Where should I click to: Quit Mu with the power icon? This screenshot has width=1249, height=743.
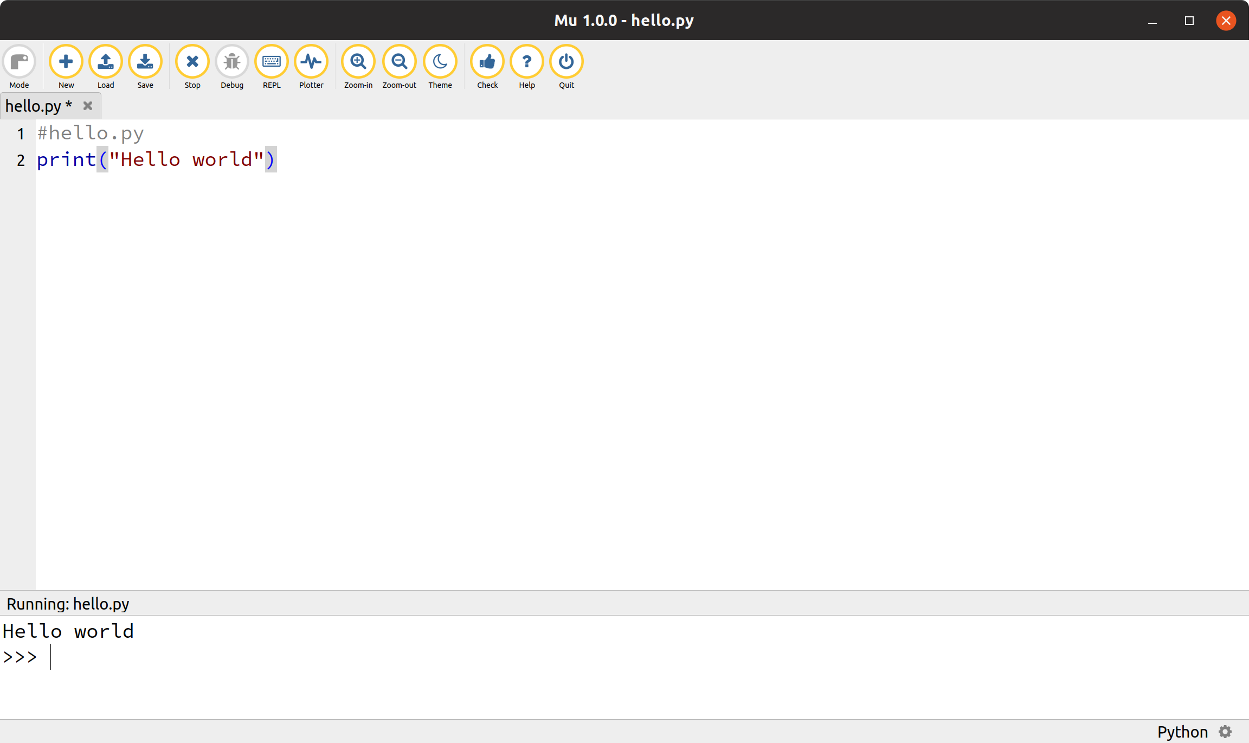pos(566,62)
